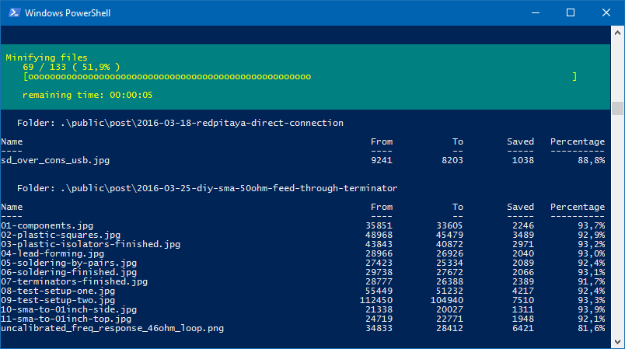Click the 09-test-setup-two.jpg entry
This screenshot has width=625, height=349.
(58, 300)
